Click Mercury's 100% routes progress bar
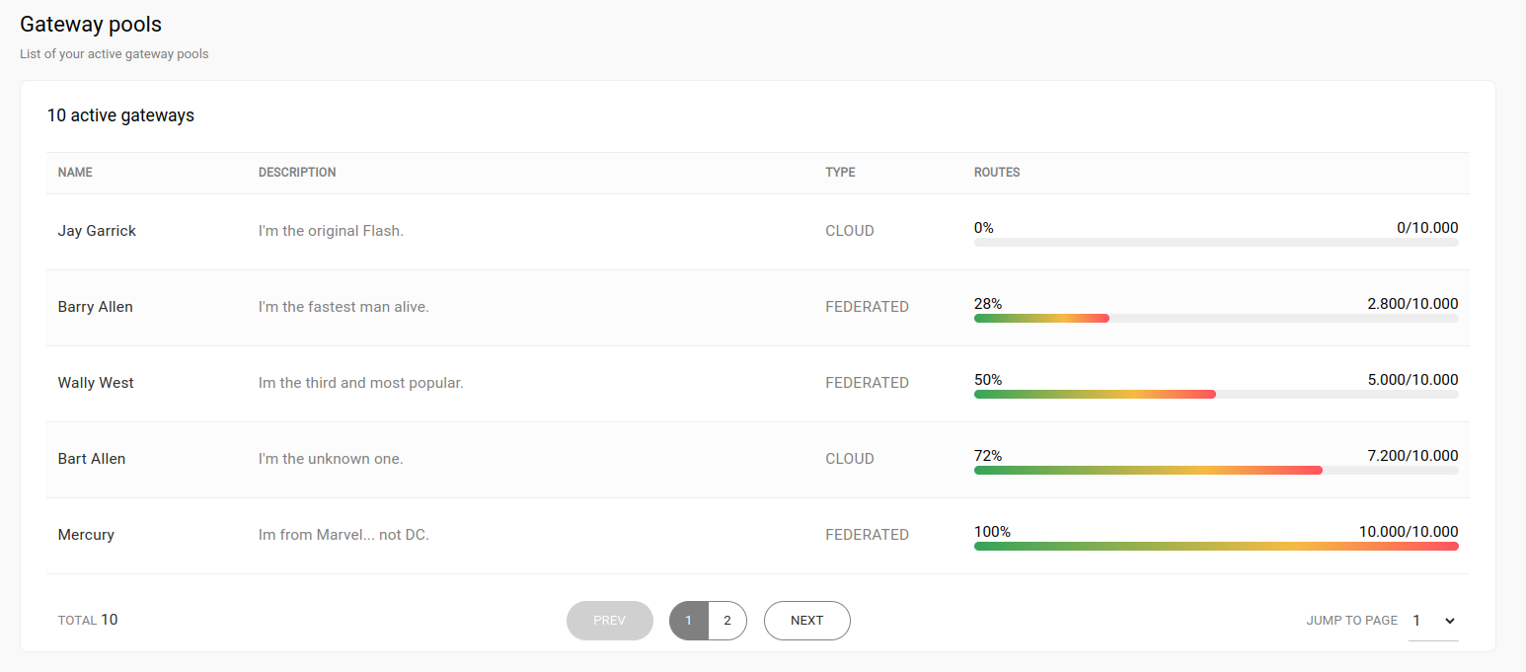The image size is (1526, 672). click(1216, 546)
